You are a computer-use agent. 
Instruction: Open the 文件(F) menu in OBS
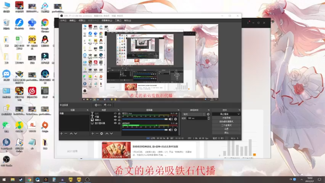click(63, 21)
